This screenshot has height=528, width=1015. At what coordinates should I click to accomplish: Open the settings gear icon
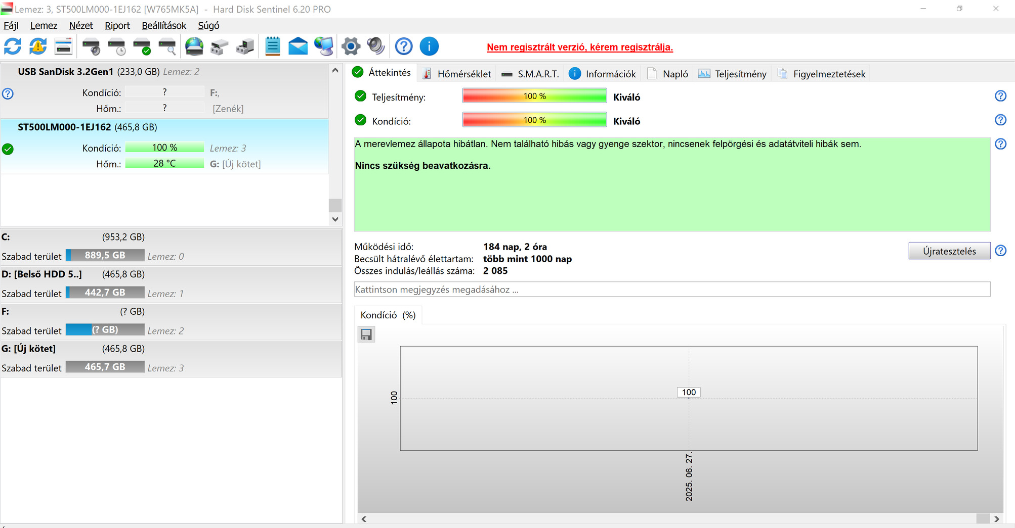pos(351,46)
